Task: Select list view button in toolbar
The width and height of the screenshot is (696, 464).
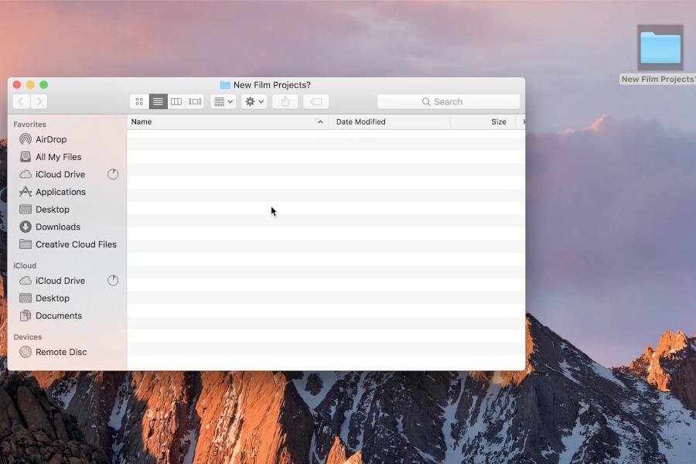Action: coord(158,102)
